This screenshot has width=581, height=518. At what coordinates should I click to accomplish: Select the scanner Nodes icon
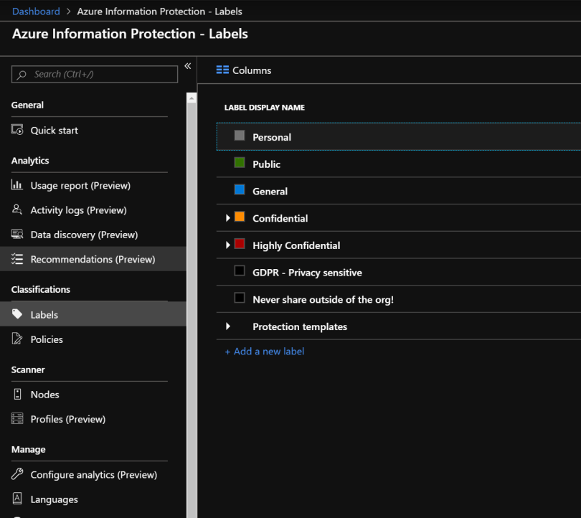click(18, 394)
